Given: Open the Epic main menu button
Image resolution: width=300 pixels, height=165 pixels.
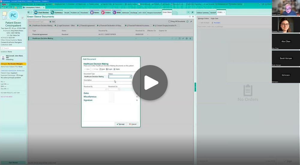Looking at the screenshot, I should 4,4.
